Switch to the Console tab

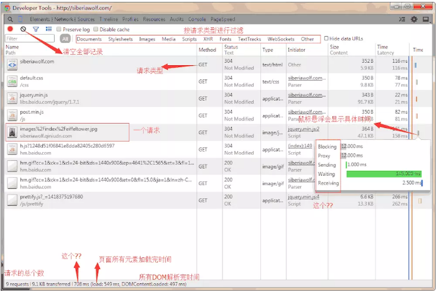point(196,19)
